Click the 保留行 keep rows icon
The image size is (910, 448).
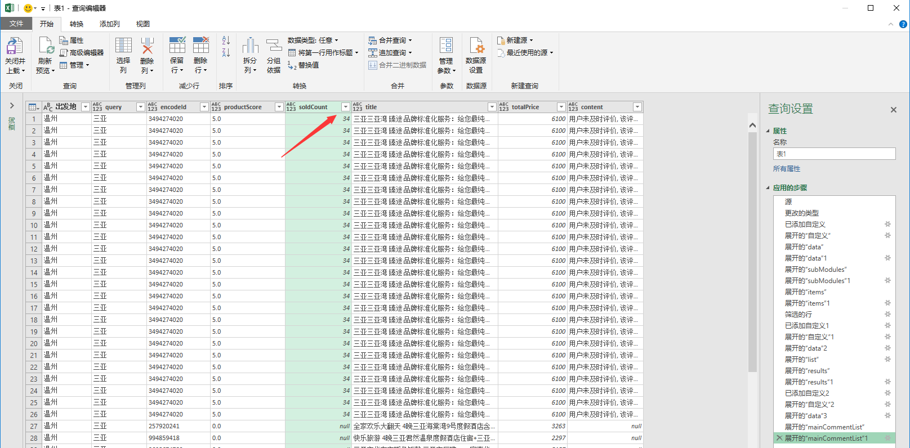tap(177, 46)
